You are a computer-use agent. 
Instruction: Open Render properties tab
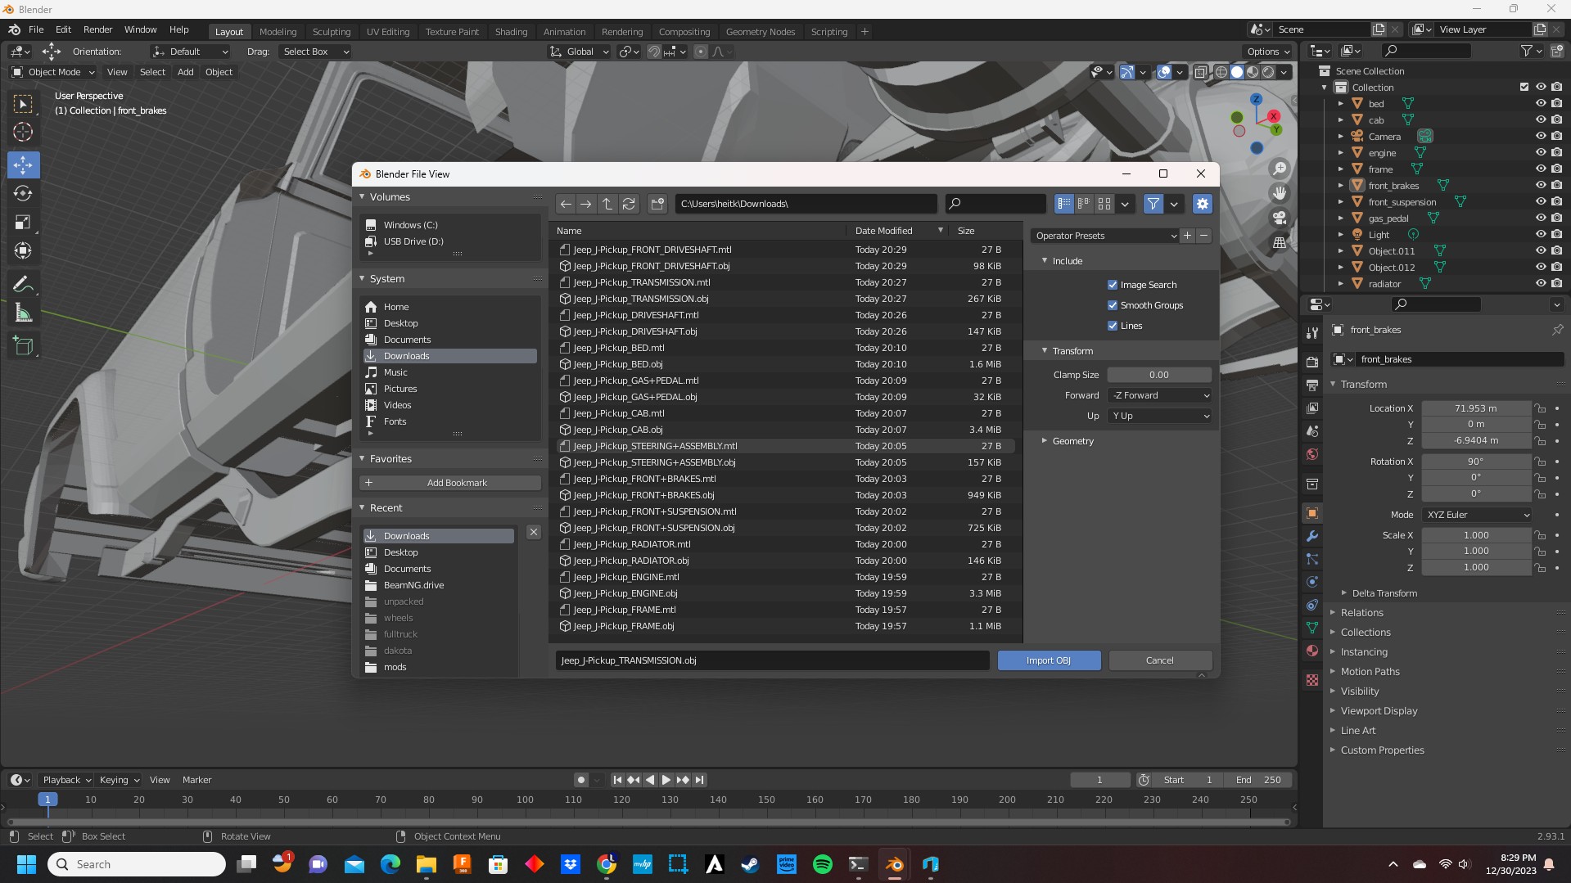pyautogui.click(x=1312, y=362)
